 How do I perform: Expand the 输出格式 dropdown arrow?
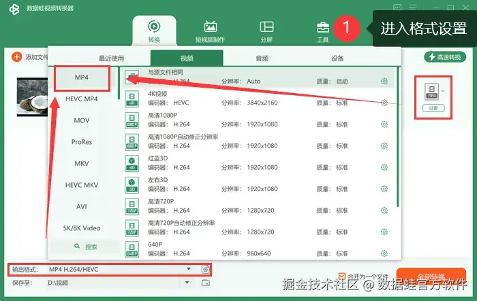(x=189, y=269)
